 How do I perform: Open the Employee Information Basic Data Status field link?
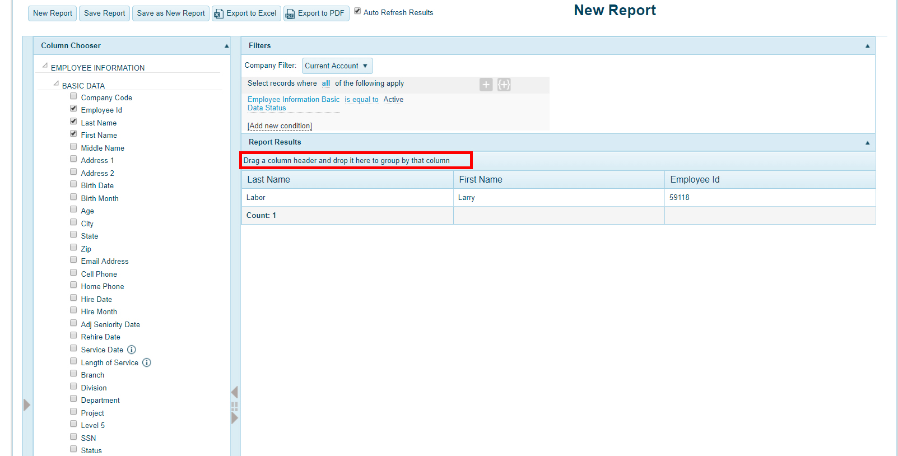click(x=294, y=104)
